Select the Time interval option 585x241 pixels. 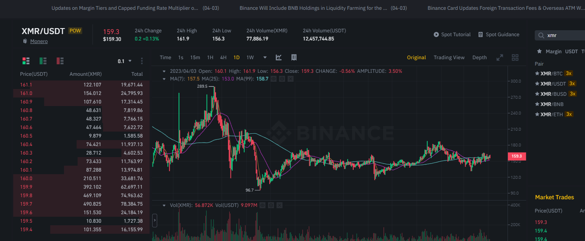coord(165,57)
